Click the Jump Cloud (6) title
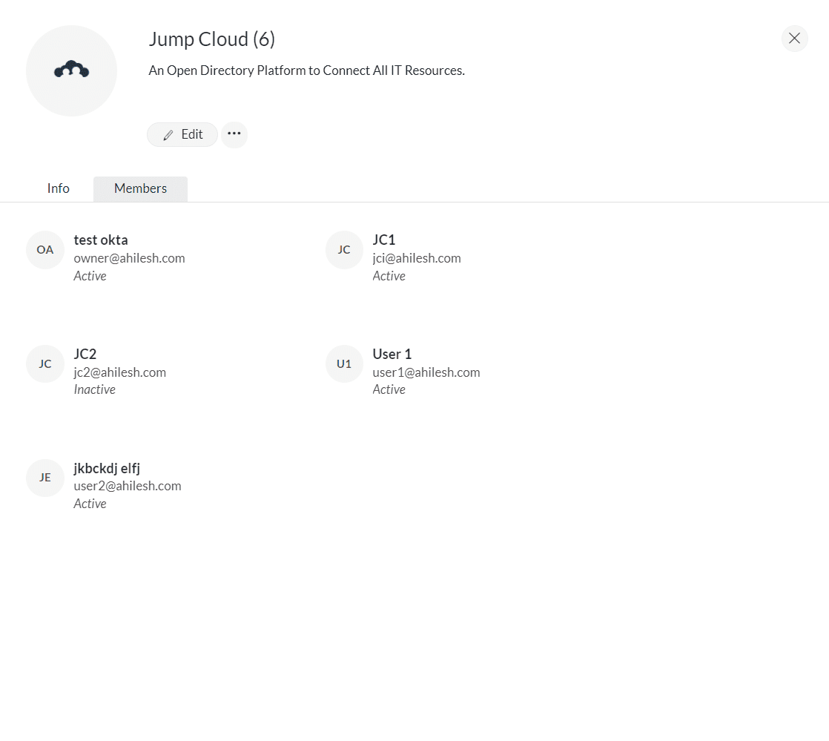Screen dimensions: 829x741 tap(211, 39)
